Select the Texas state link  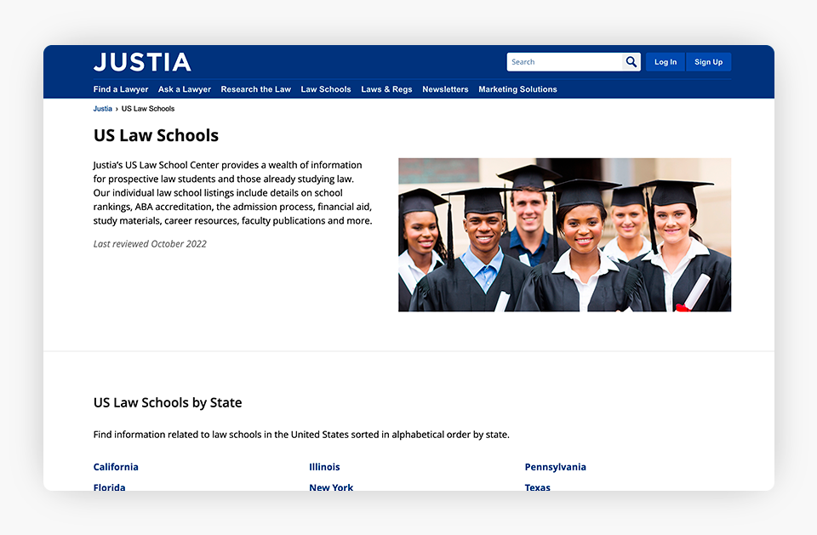[x=537, y=487]
